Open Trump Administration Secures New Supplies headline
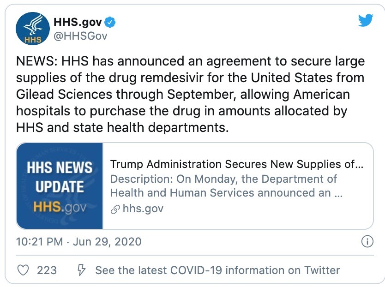 coord(237,164)
